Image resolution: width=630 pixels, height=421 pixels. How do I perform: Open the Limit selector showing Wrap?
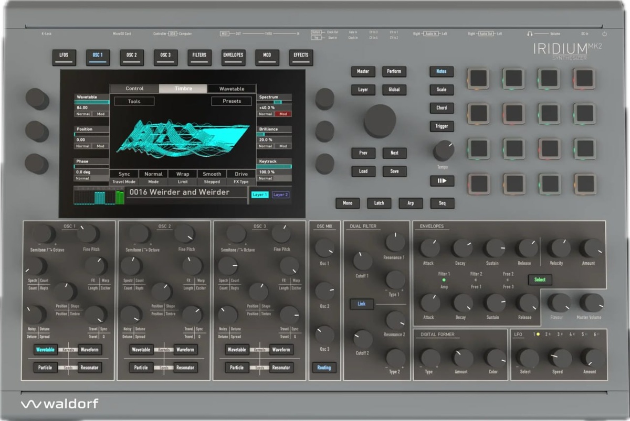click(x=183, y=177)
